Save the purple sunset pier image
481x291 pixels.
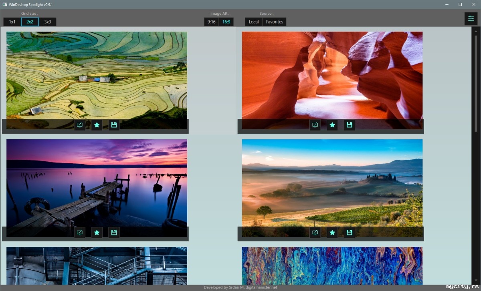pyautogui.click(x=114, y=233)
